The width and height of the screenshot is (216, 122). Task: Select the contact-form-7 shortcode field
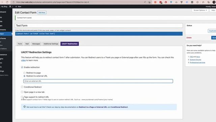pos(99,34)
